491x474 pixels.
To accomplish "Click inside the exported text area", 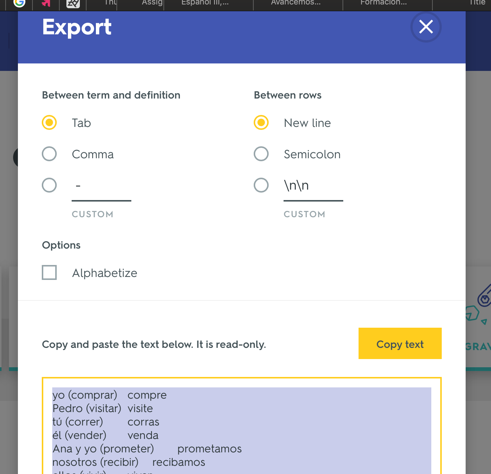I will click(242, 425).
